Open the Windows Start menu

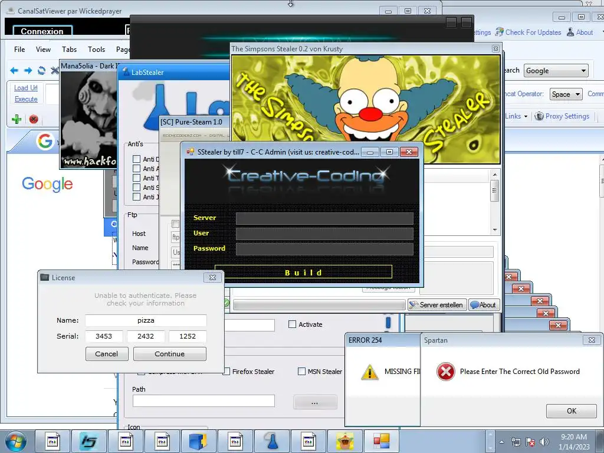[16, 441]
